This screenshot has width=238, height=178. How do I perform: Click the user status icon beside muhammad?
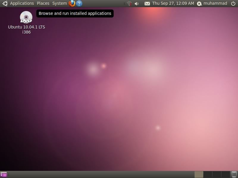[x=199, y=4]
